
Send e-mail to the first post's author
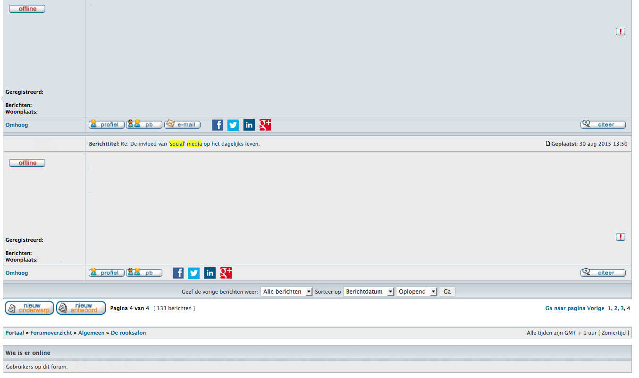[x=182, y=124]
